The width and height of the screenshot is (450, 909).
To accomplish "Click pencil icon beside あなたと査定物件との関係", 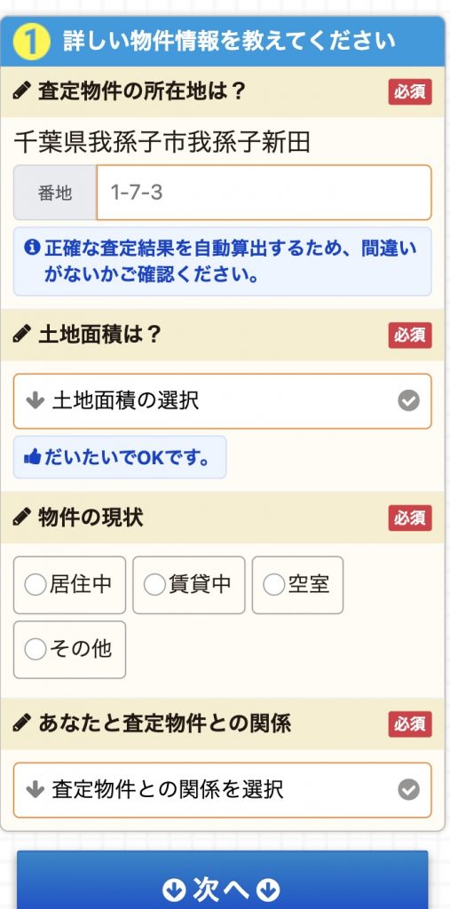I will pos(22,723).
